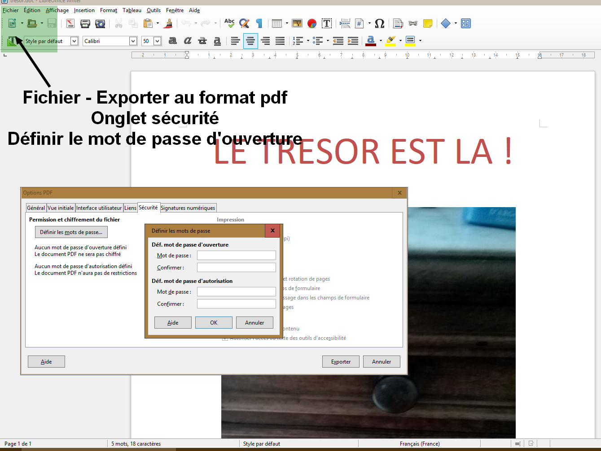Open the Calibri font name dropdown
601x451 pixels.
coord(133,41)
